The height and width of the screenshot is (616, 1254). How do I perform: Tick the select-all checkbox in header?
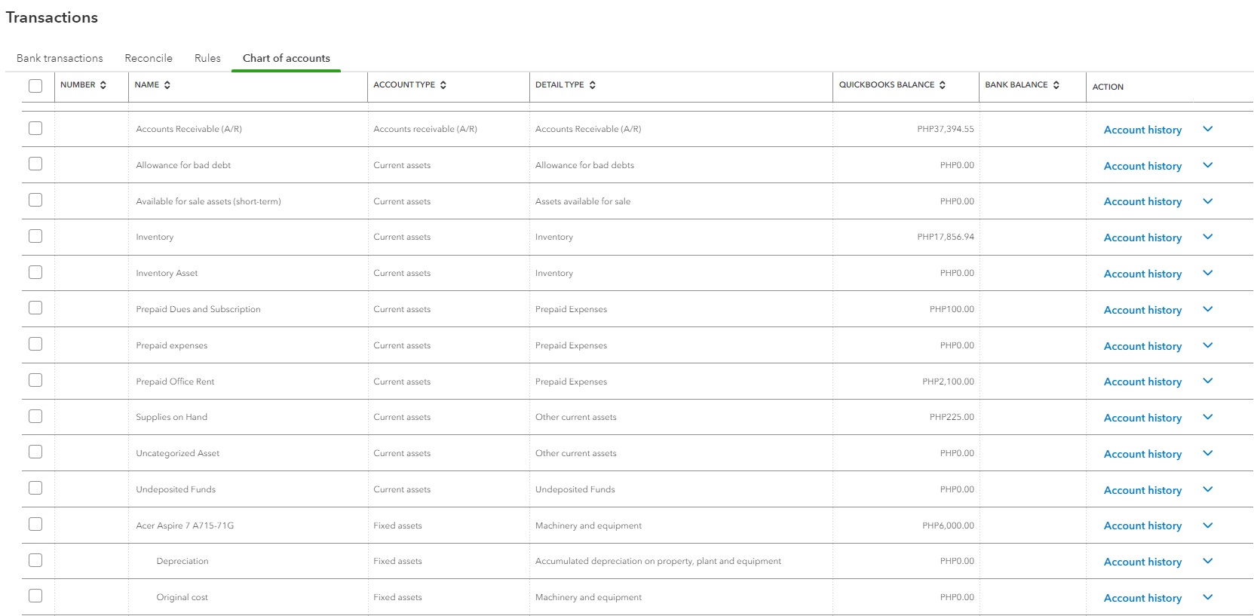click(35, 86)
